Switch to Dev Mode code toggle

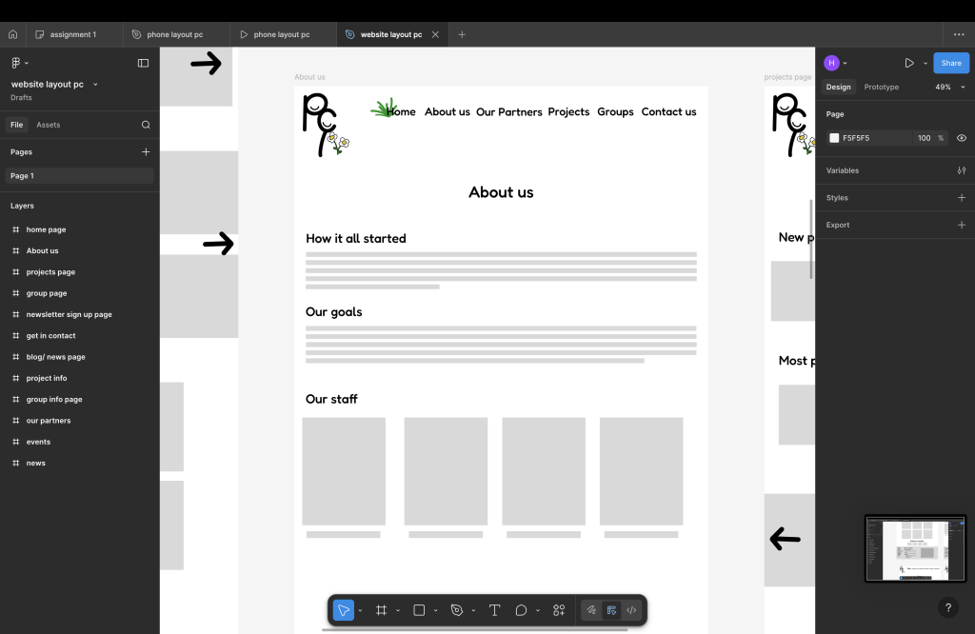click(631, 610)
